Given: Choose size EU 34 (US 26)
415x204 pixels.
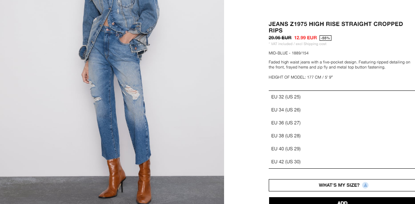Looking at the screenshot, I should (x=342, y=110).
